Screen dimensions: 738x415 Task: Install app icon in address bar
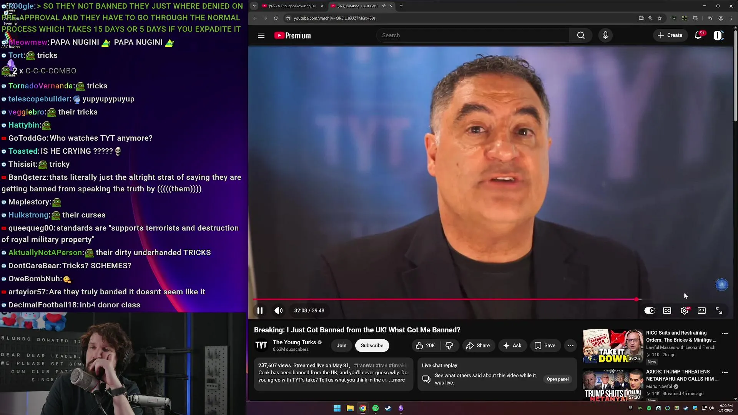pos(641,18)
